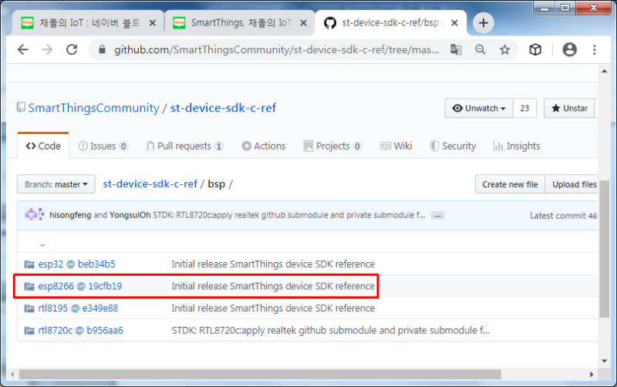Viewport: 617px width, 387px height.
Task: Click the horizontal scrollbar left arrow
Action: tap(12, 375)
